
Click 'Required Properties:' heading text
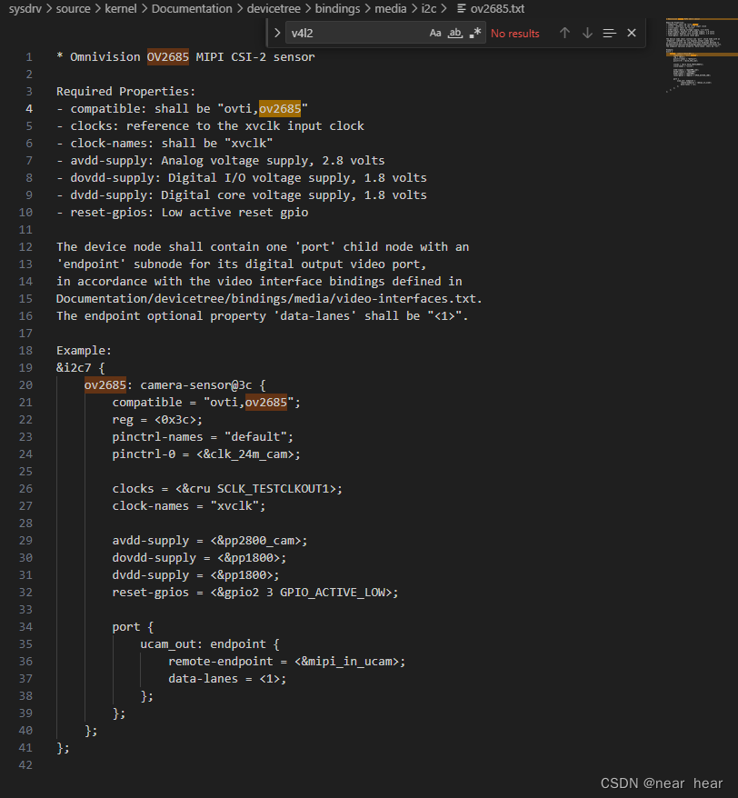pos(125,91)
